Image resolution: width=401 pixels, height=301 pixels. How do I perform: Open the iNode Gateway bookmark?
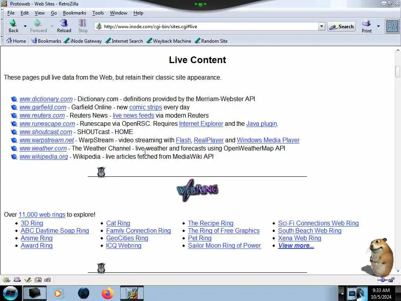point(83,41)
